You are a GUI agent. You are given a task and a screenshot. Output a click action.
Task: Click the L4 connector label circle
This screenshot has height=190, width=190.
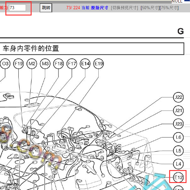pyautogui.click(x=178, y=164)
